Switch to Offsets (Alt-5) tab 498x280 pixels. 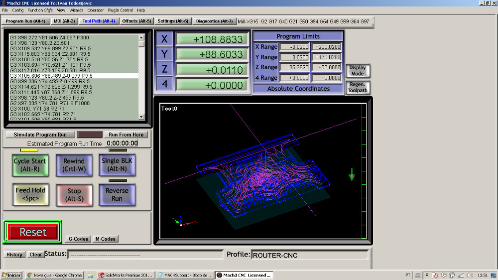pos(136,21)
